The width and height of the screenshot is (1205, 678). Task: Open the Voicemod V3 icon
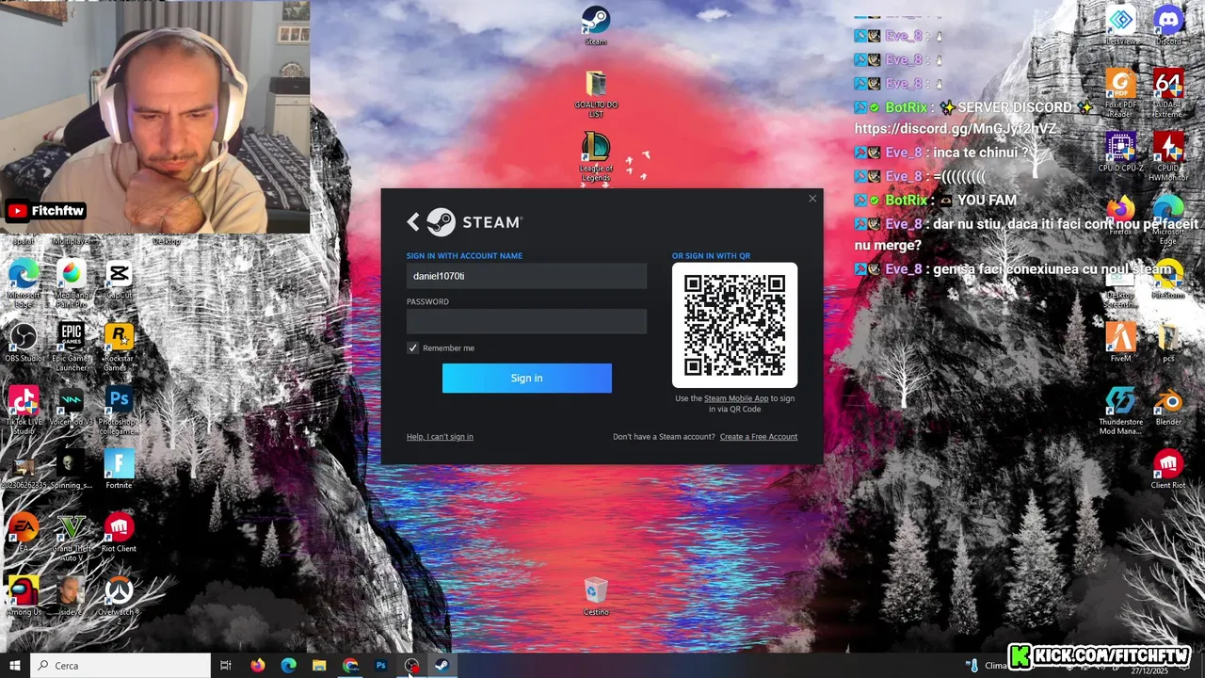coord(72,406)
